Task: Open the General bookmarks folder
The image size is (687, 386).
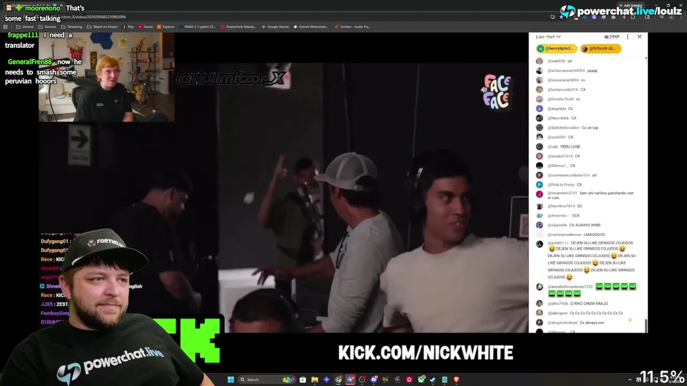Action: point(25,26)
